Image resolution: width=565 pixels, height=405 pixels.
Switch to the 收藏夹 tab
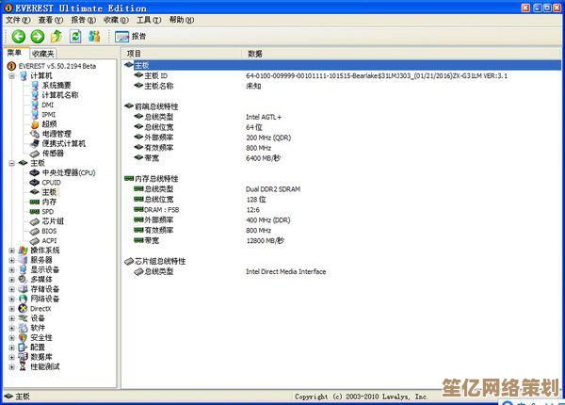point(43,54)
